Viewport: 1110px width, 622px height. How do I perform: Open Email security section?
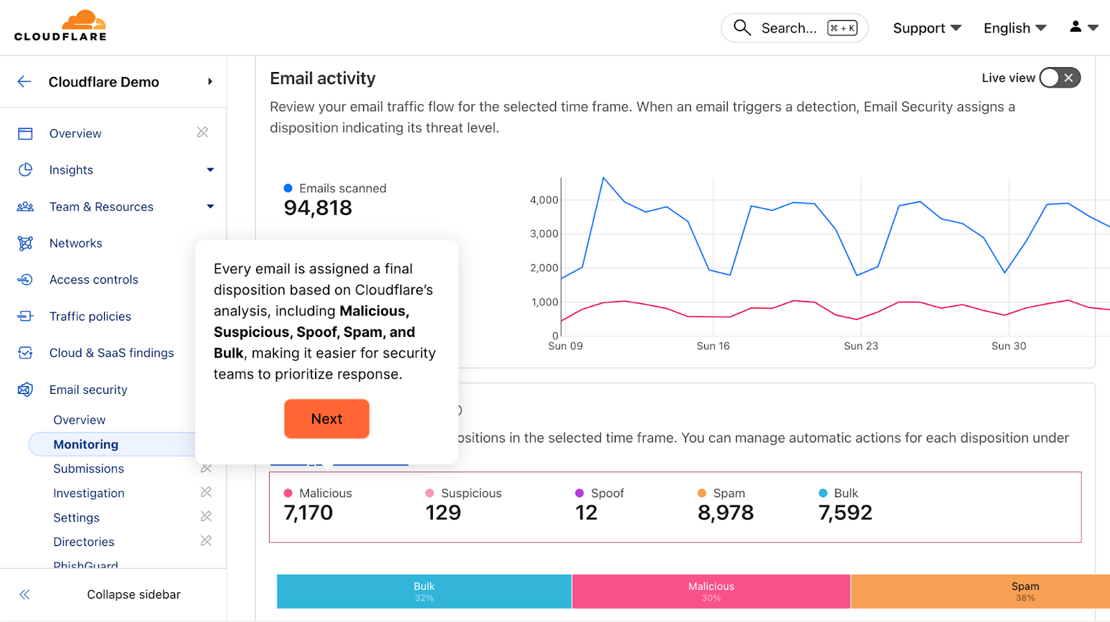click(88, 390)
